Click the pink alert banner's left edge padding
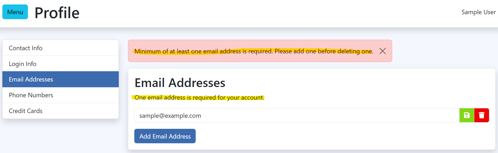The image size is (498, 153). click(131, 51)
